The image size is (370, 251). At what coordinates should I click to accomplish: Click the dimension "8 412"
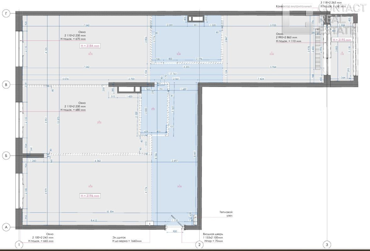pyautogui.click(x=94, y=220)
